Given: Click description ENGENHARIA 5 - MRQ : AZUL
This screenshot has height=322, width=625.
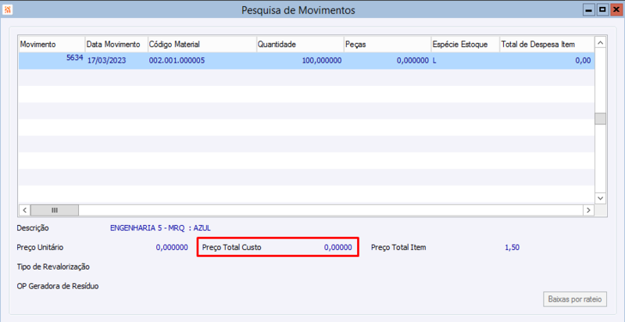Looking at the screenshot, I should (160, 228).
